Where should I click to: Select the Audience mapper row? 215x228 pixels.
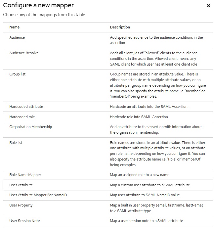108,40
